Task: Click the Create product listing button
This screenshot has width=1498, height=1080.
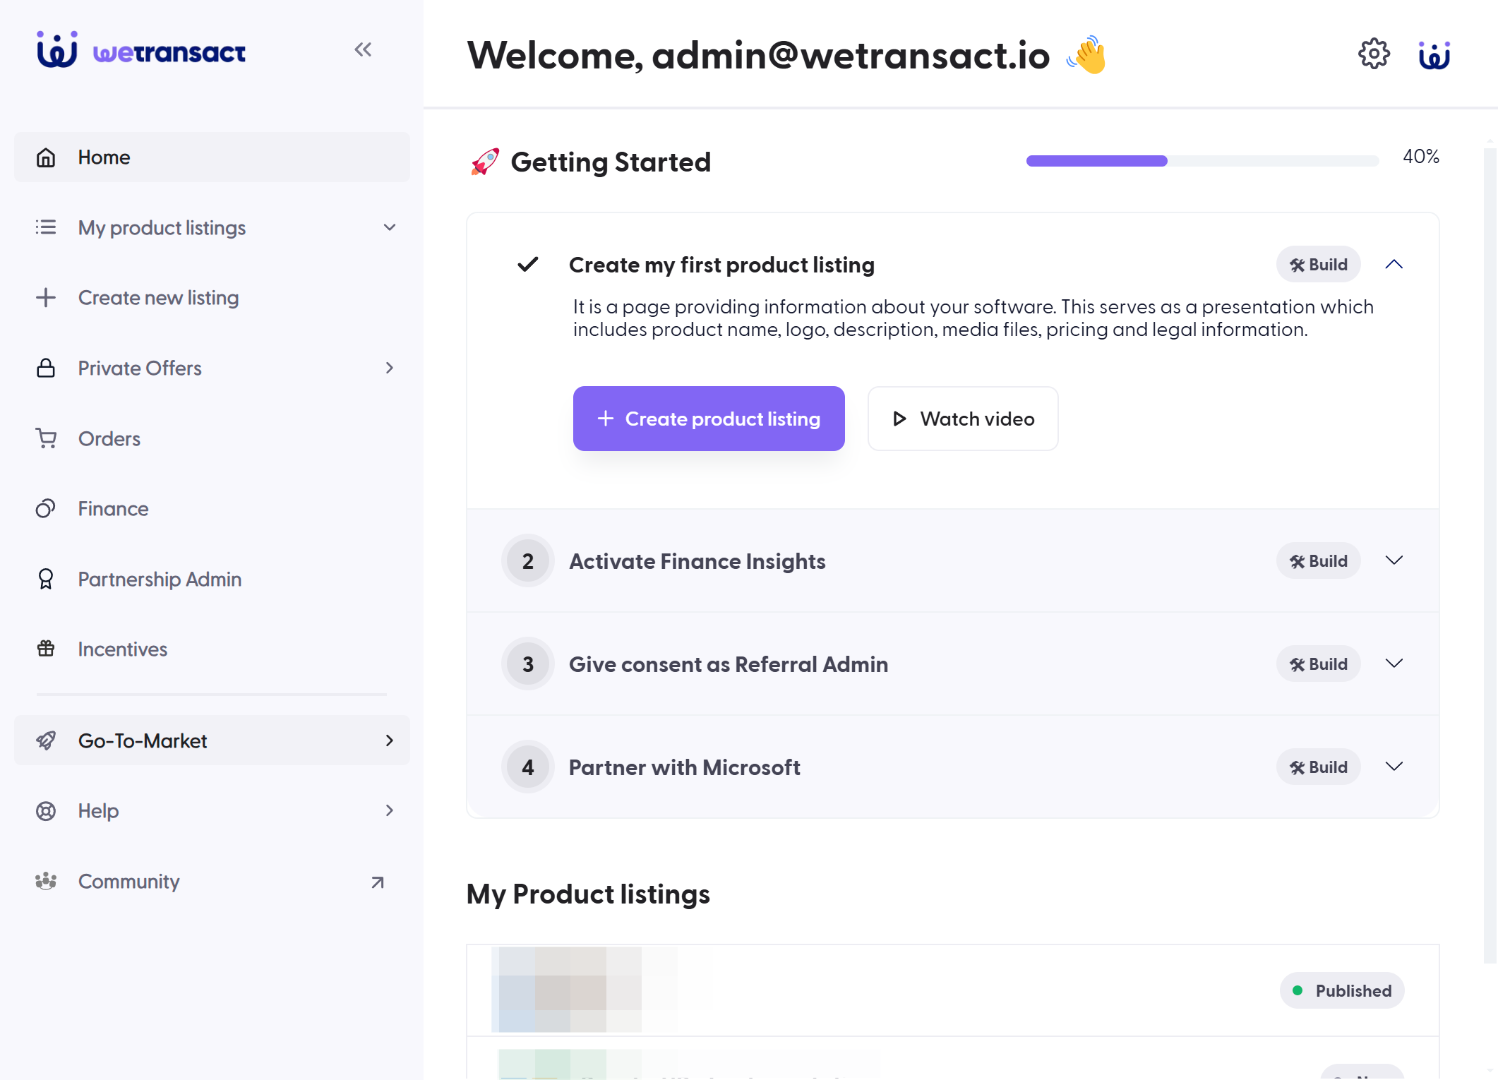Action: pyautogui.click(x=709, y=419)
